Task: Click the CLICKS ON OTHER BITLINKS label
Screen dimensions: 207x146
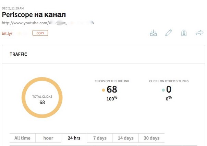Action: coord(169,81)
